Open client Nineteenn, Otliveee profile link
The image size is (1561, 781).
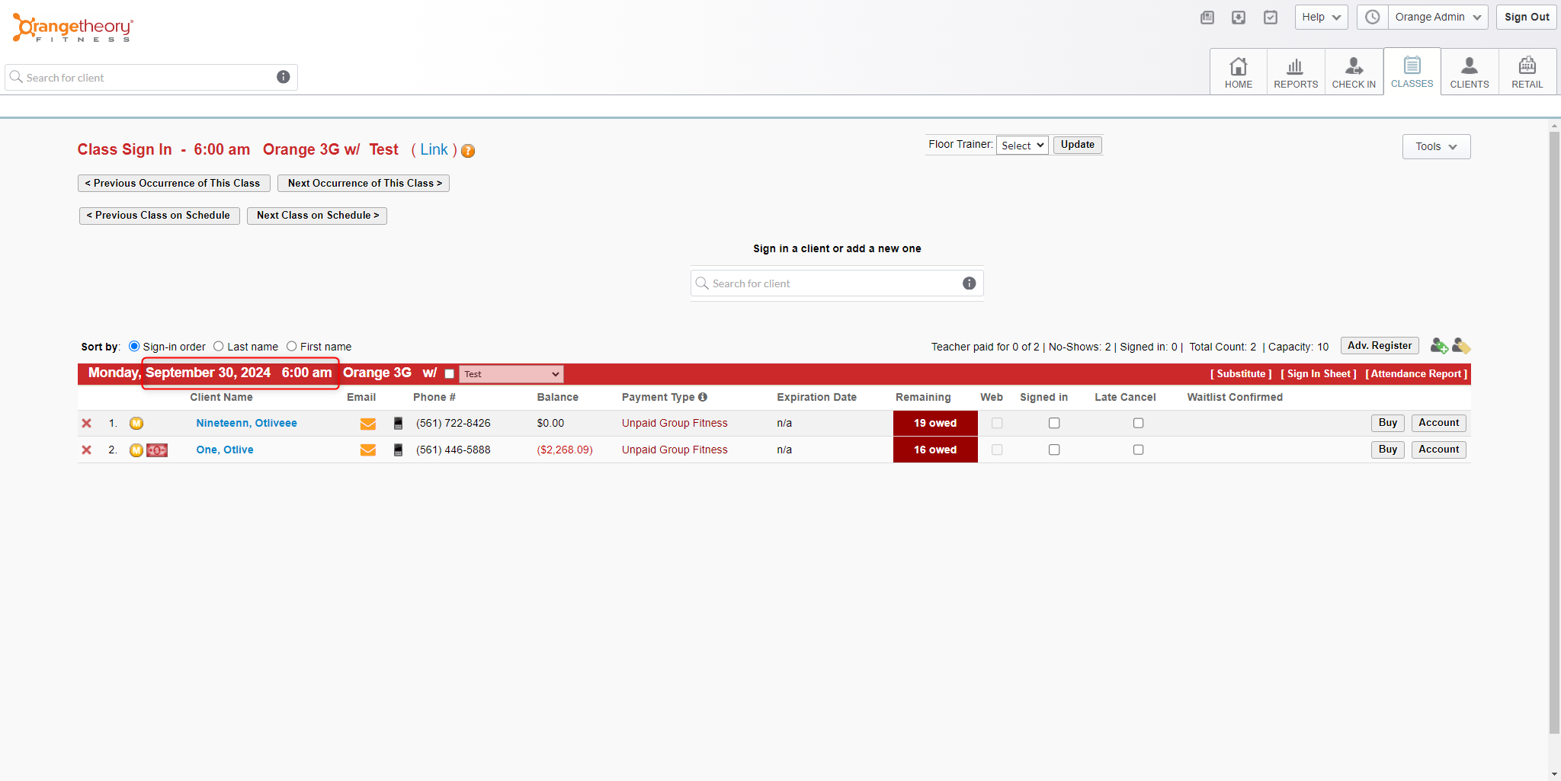(x=246, y=423)
